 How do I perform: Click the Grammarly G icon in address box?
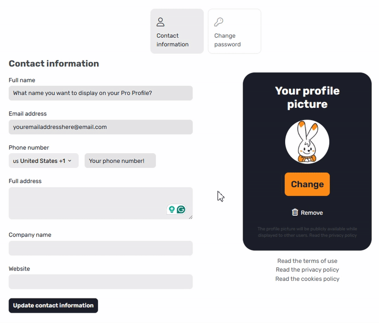pyautogui.click(x=181, y=210)
